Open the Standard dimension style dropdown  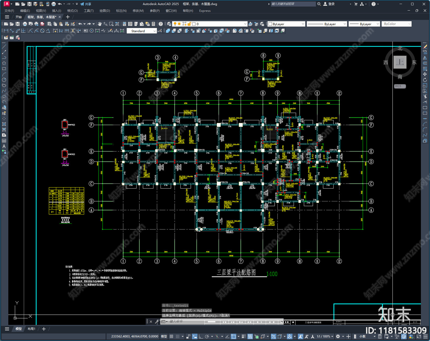point(155,31)
